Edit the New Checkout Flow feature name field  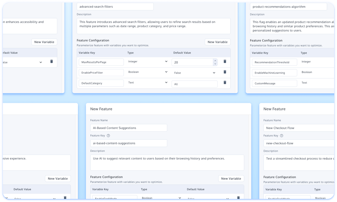(x=299, y=128)
